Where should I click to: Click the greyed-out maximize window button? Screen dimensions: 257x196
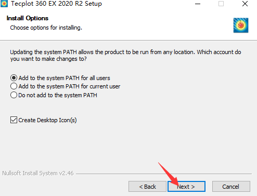coord(221,4)
